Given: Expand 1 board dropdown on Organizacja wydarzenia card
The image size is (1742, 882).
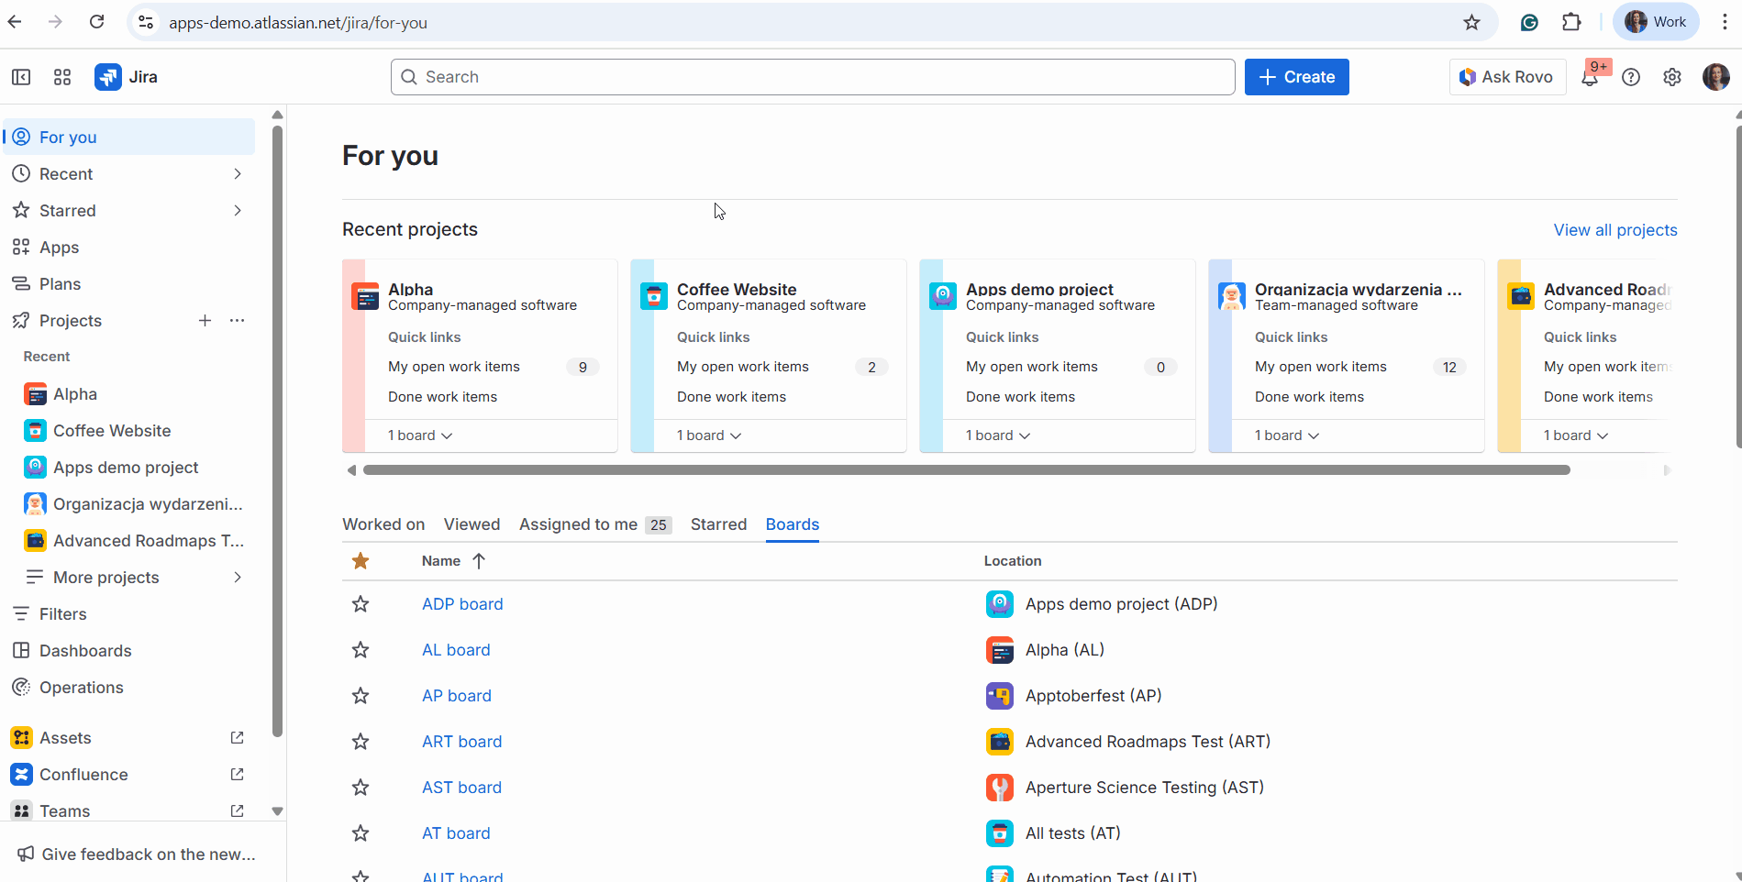Looking at the screenshot, I should coord(1287,435).
